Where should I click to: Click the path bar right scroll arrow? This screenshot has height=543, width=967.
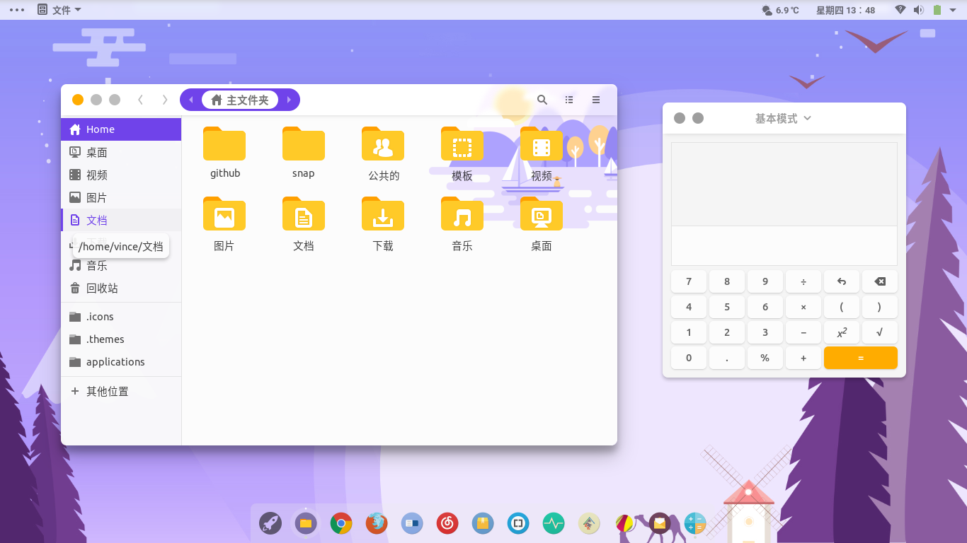[x=290, y=100]
